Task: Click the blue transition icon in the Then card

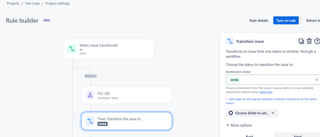Action: tap(90, 121)
